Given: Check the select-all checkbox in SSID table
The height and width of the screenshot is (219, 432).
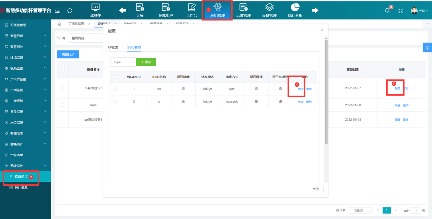Looking at the screenshot, I should [115, 77].
